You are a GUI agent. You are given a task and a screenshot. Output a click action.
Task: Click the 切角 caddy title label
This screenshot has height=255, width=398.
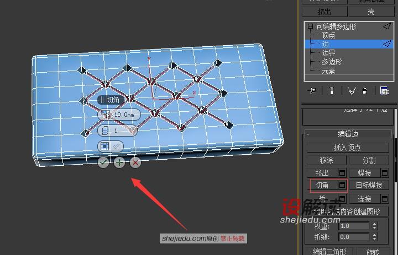[111, 100]
